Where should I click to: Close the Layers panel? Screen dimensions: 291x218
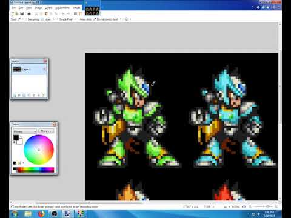(x=45, y=61)
